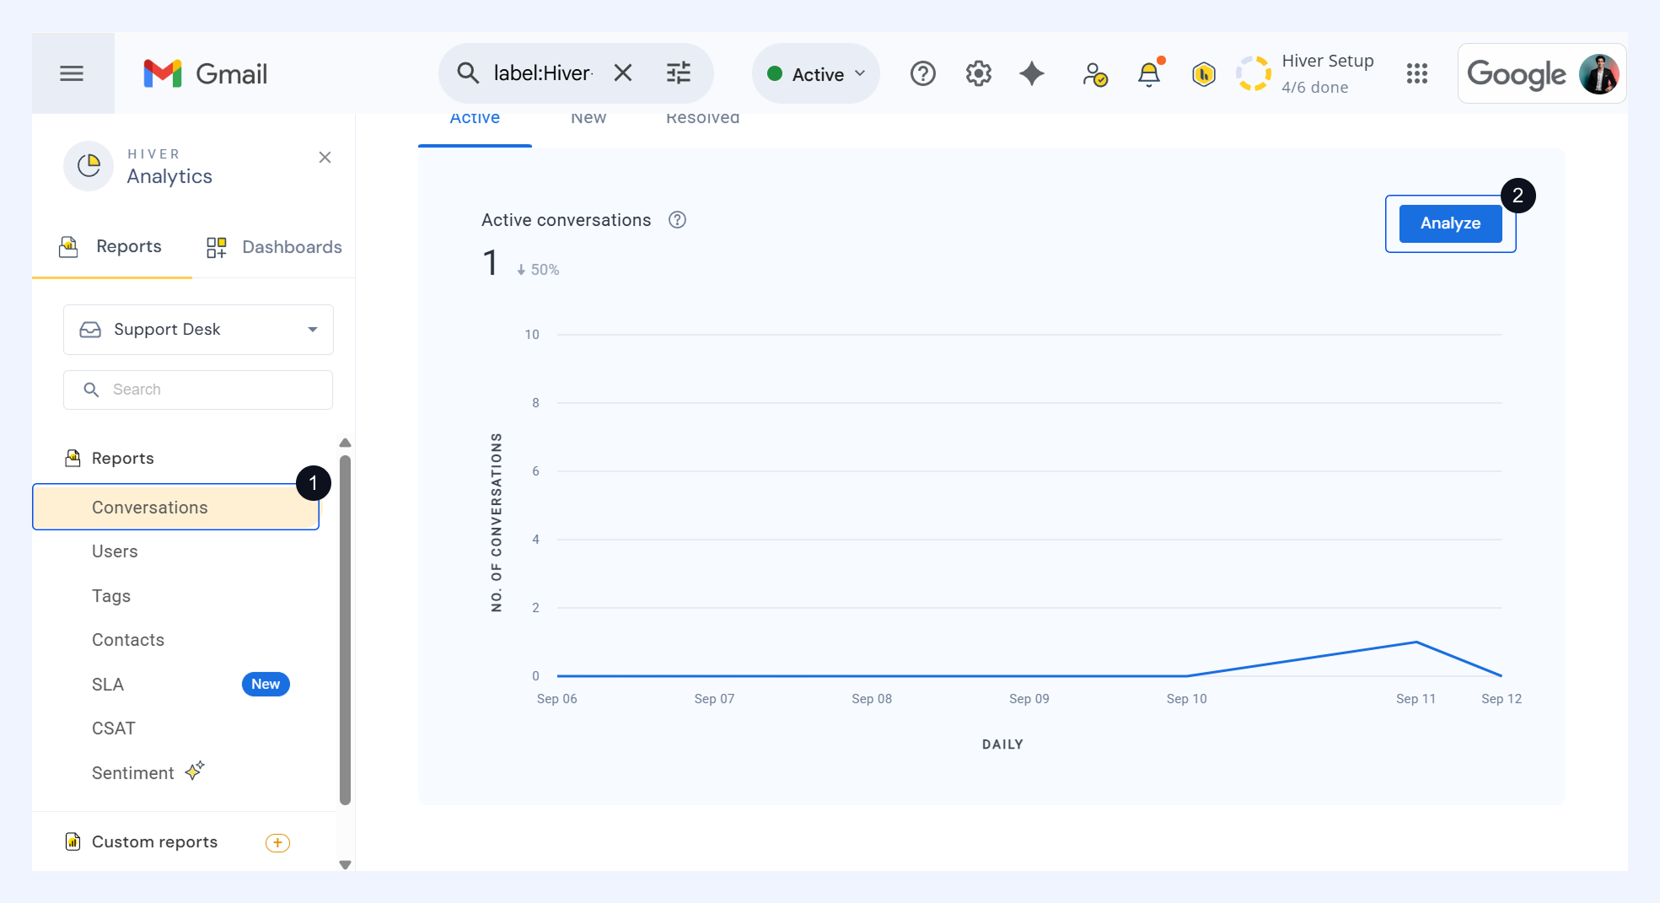Switch to the Dashboards tab
This screenshot has height=903, width=1660.
tap(274, 247)
